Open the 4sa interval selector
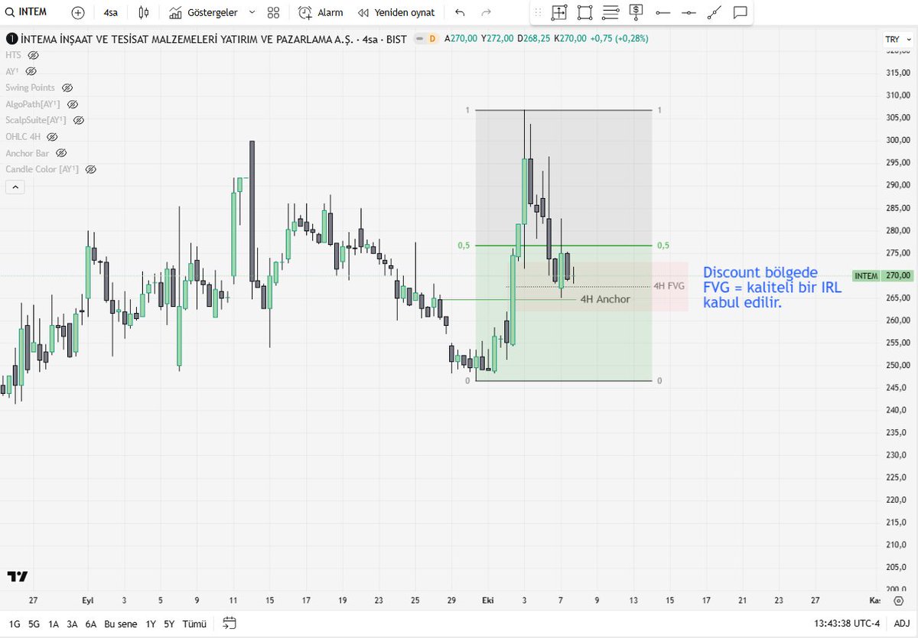The width and height of the screenshot is (918, 638). tap(111, 12)
